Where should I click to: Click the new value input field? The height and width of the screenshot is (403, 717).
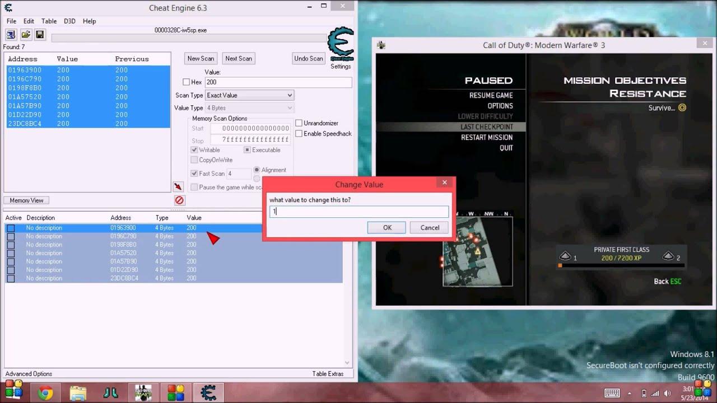[x=359, y=212]
